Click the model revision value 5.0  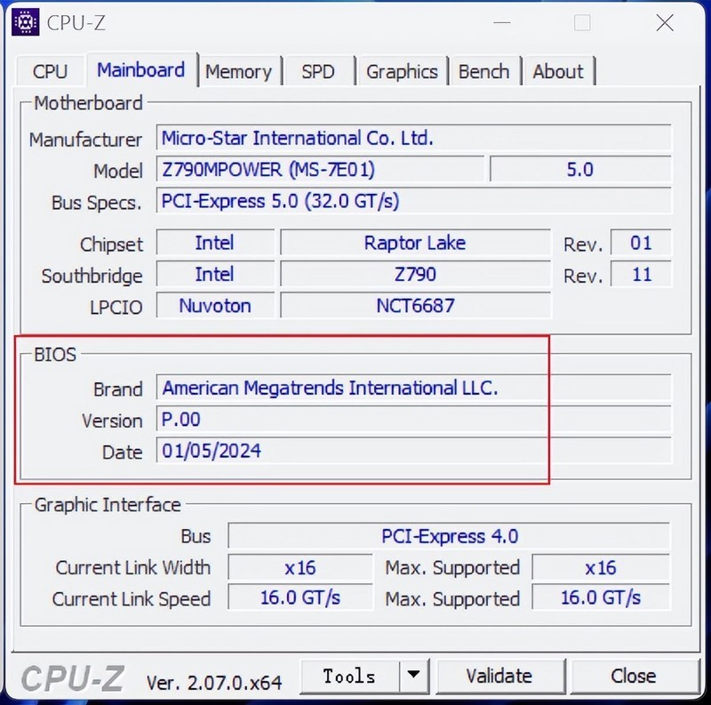point(580,169)
